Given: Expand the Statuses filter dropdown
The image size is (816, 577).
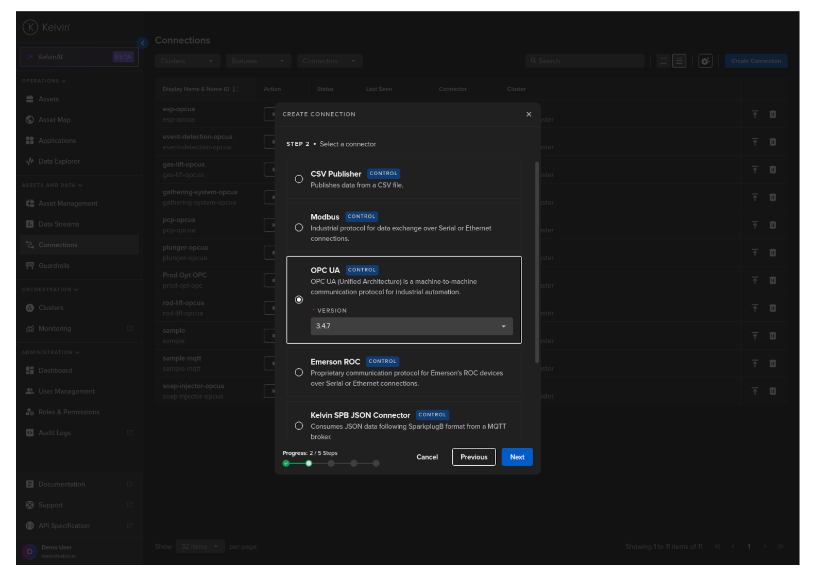Looking at the screenshot, I should [258, 61].
